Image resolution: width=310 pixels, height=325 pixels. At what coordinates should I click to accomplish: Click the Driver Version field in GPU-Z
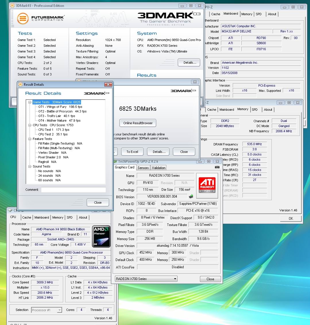178,246
